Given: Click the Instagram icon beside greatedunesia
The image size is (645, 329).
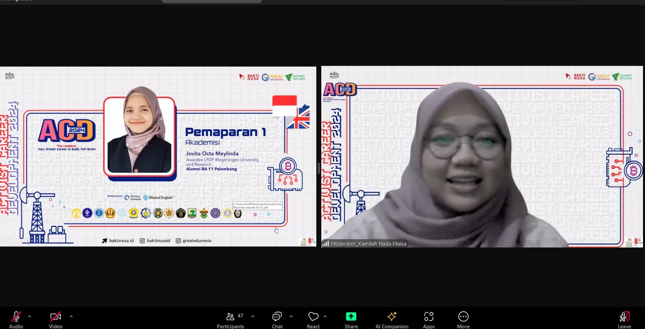Looking at the screenshot, I should coord(178,241).
